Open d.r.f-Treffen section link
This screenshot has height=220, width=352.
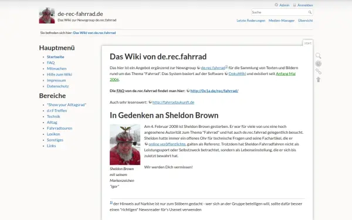57,110
